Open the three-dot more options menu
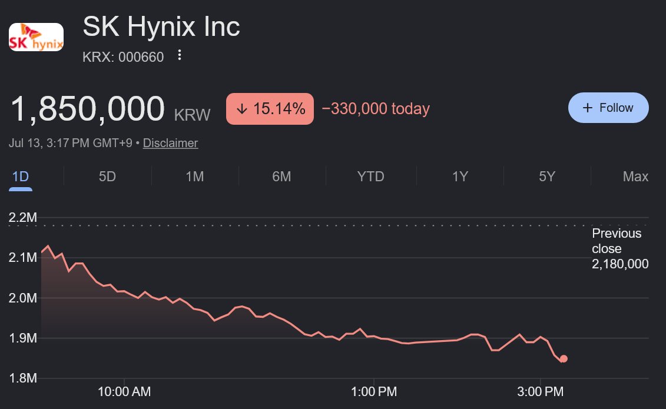Screen dimensions: 666x409 click(x=180, y=55)
